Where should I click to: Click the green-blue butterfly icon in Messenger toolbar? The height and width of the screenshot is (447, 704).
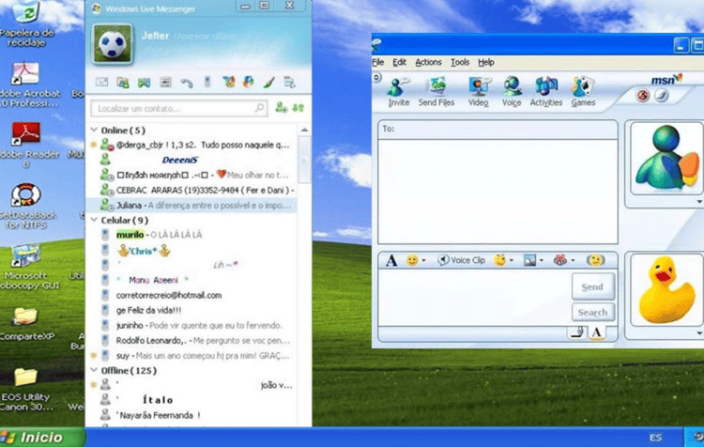[144, 83]
